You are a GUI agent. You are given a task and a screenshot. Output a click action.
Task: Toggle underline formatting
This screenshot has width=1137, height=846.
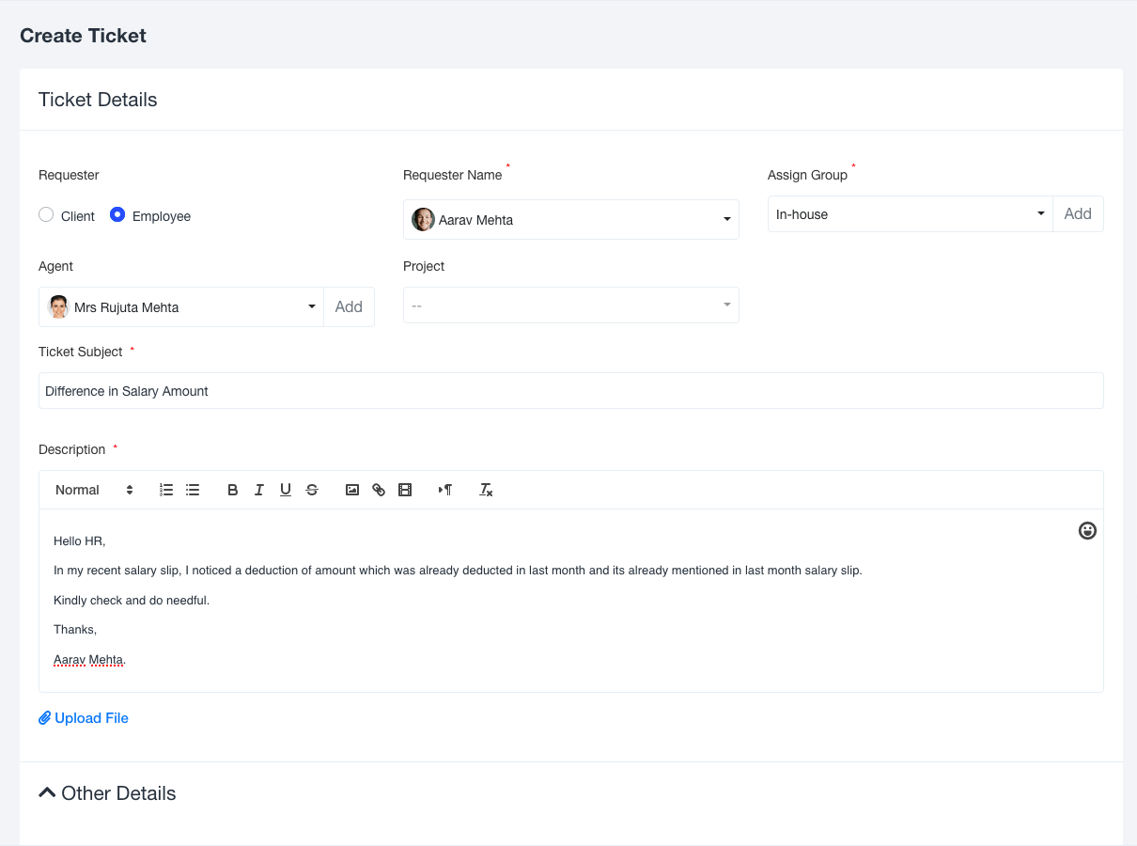tap(286, 490)
